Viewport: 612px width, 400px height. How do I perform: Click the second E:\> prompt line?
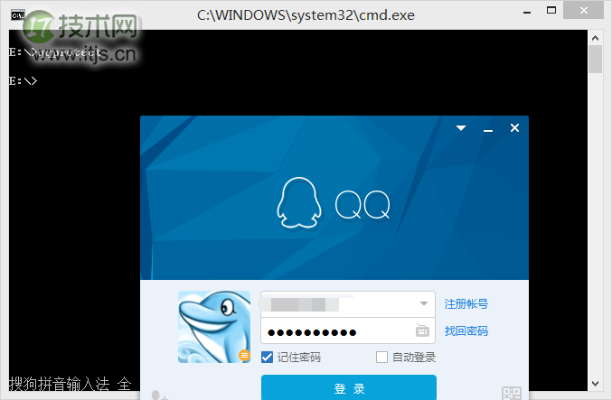coord(23,80)
